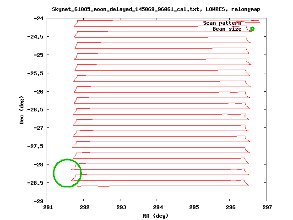Click the Dec (deg) y-axis label

(22, 110)
